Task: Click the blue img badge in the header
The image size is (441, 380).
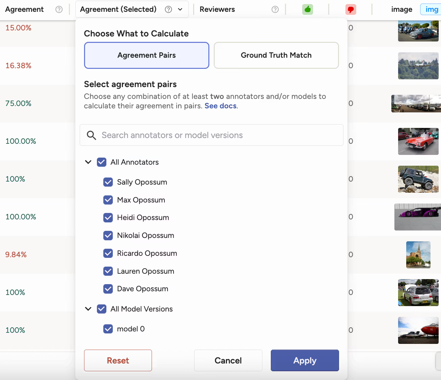Action: (x=431, y=9)
